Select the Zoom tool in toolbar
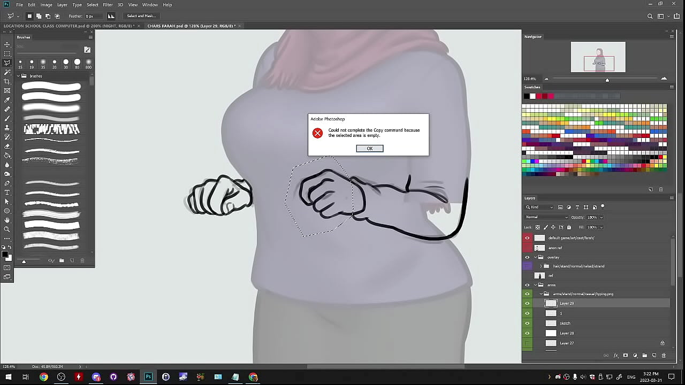This screenshot has width=685, height=385. [x=7, y=229]
